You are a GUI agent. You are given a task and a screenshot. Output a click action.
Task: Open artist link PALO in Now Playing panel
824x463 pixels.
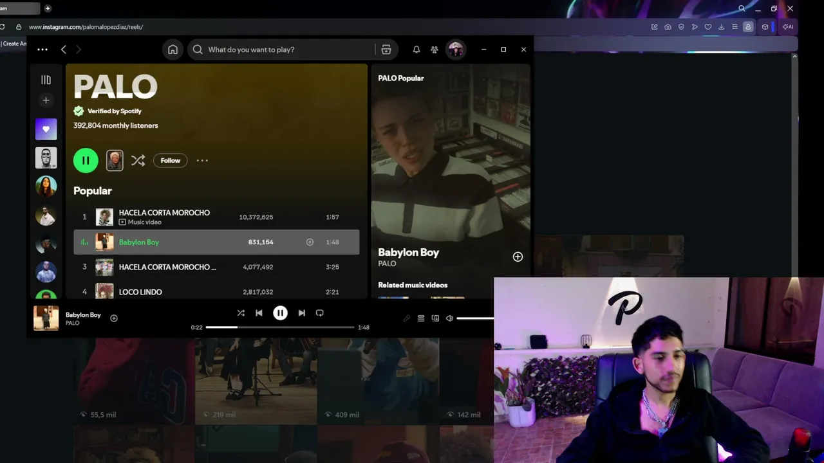pos(387,264)
